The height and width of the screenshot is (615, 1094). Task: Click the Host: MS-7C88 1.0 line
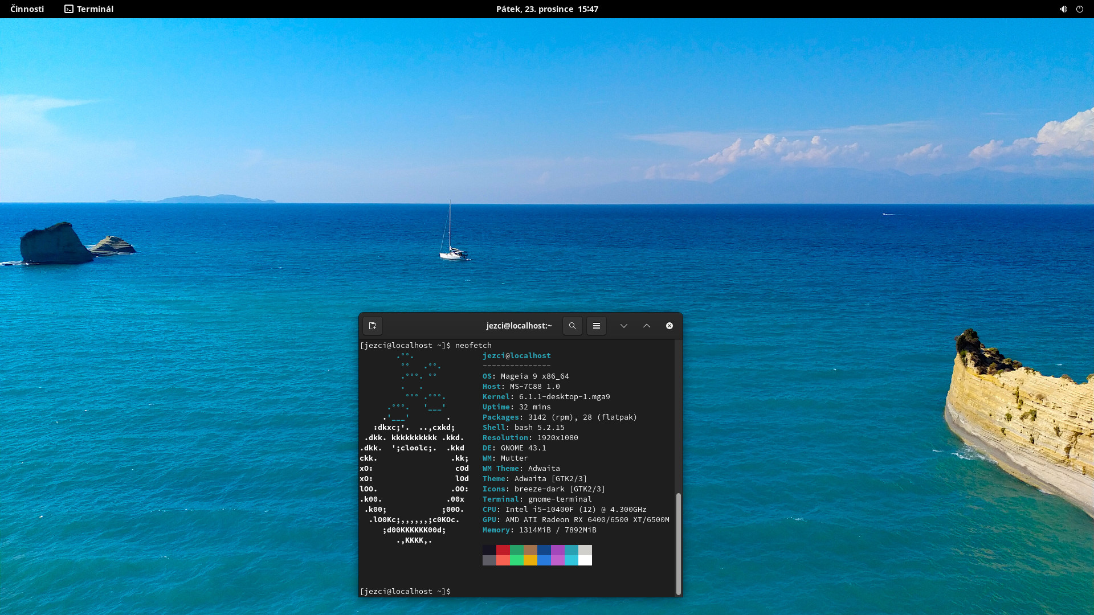pos(521,386)
